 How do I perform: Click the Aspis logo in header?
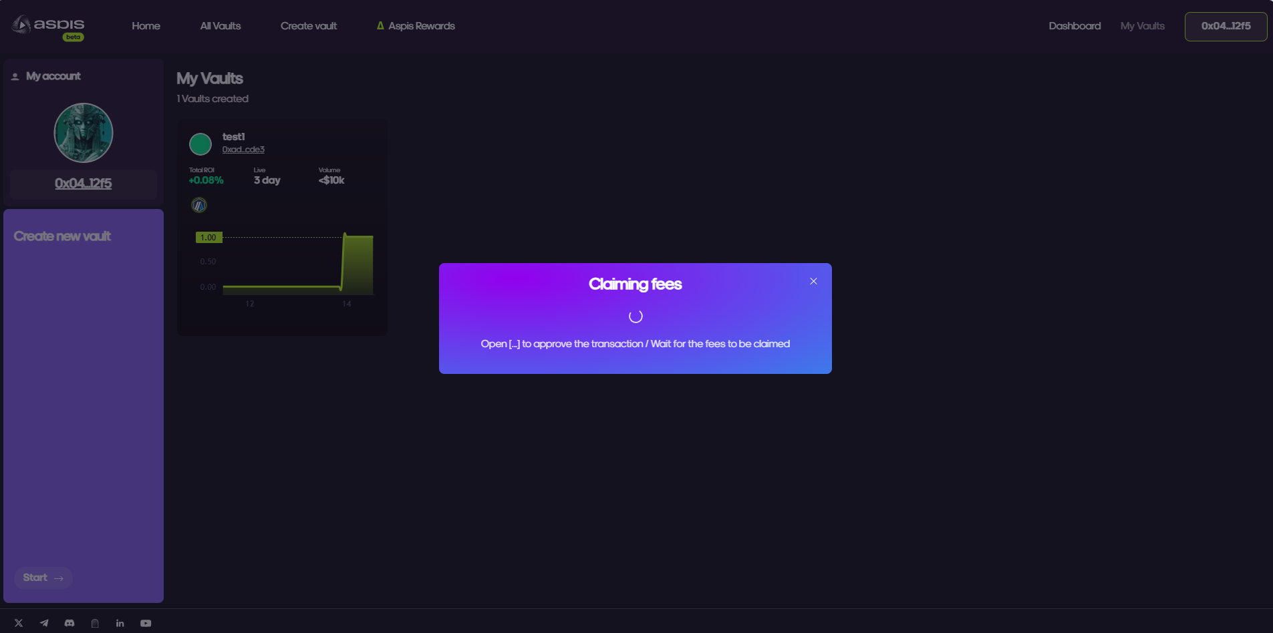[x=48, y=26]
